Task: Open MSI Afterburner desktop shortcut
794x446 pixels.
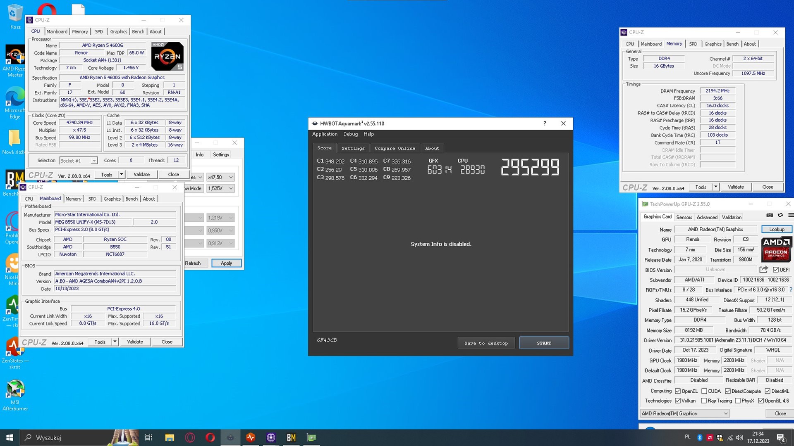Action: [15, 395]
